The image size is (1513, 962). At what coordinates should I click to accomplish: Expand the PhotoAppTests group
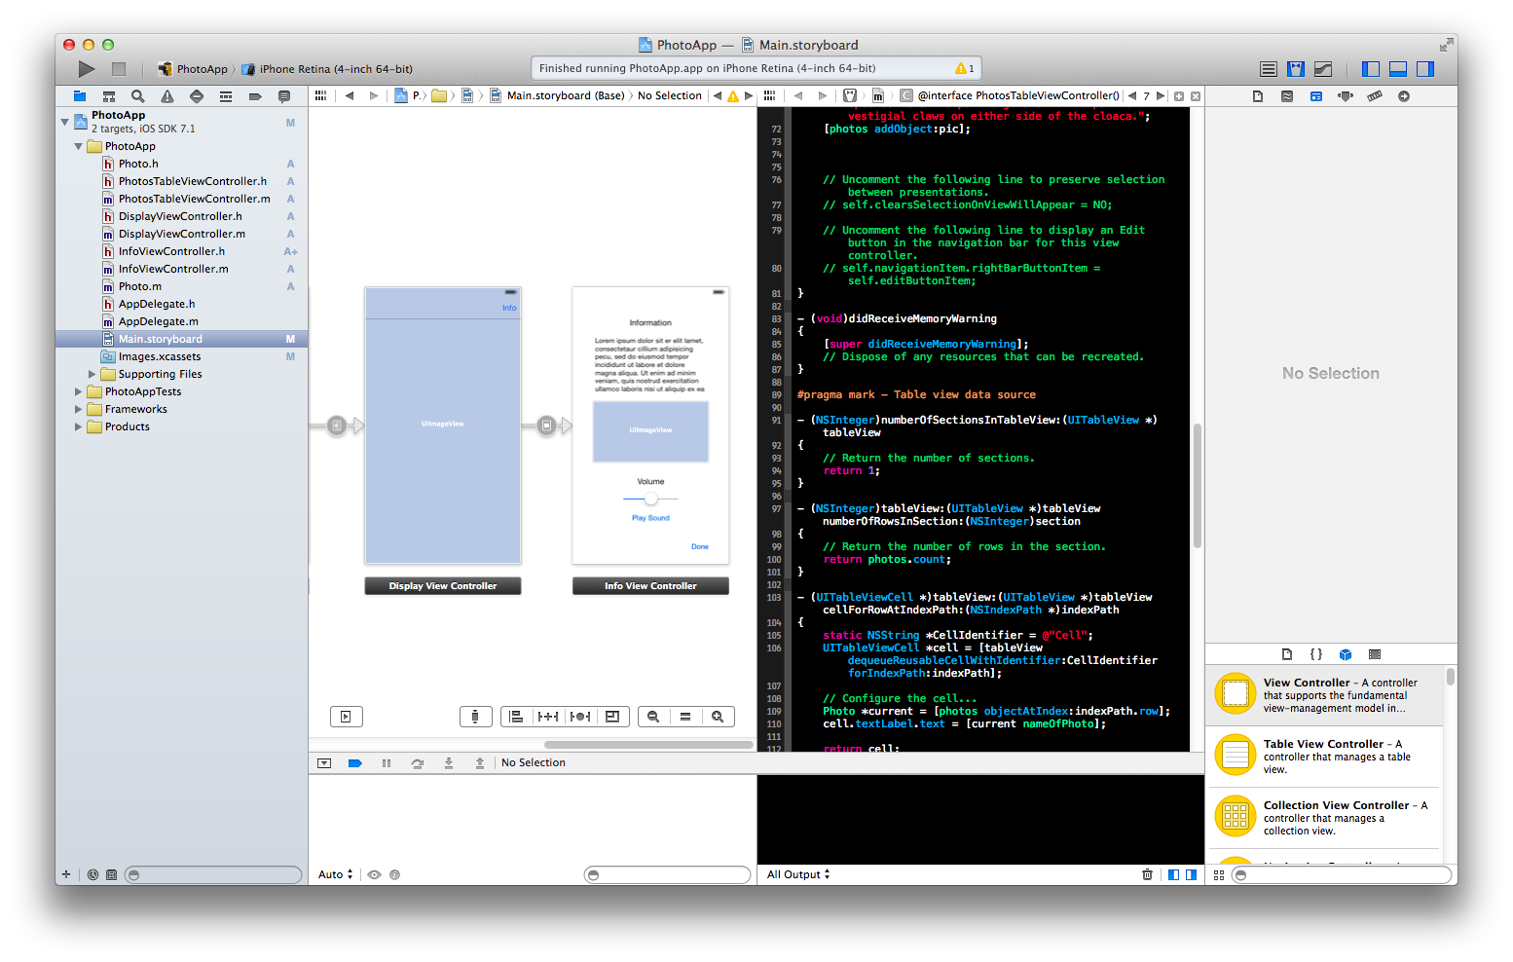click(79, 391)
